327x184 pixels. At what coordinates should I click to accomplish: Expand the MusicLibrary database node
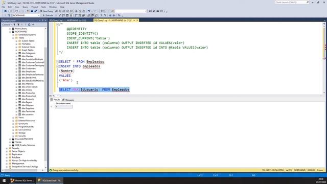coord(10,29)
